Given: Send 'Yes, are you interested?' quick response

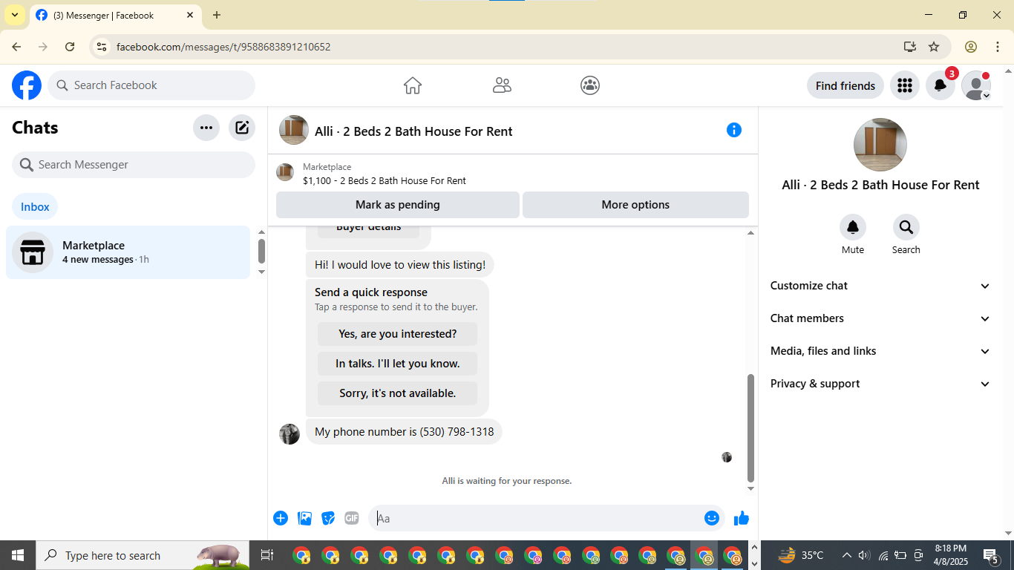Looking at the screenshot, I should 398,334.
